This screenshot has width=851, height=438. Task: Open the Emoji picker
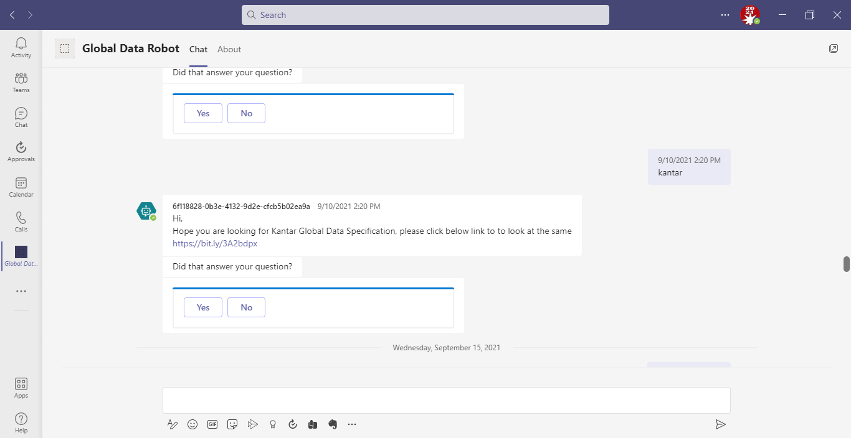coord(193,424)
